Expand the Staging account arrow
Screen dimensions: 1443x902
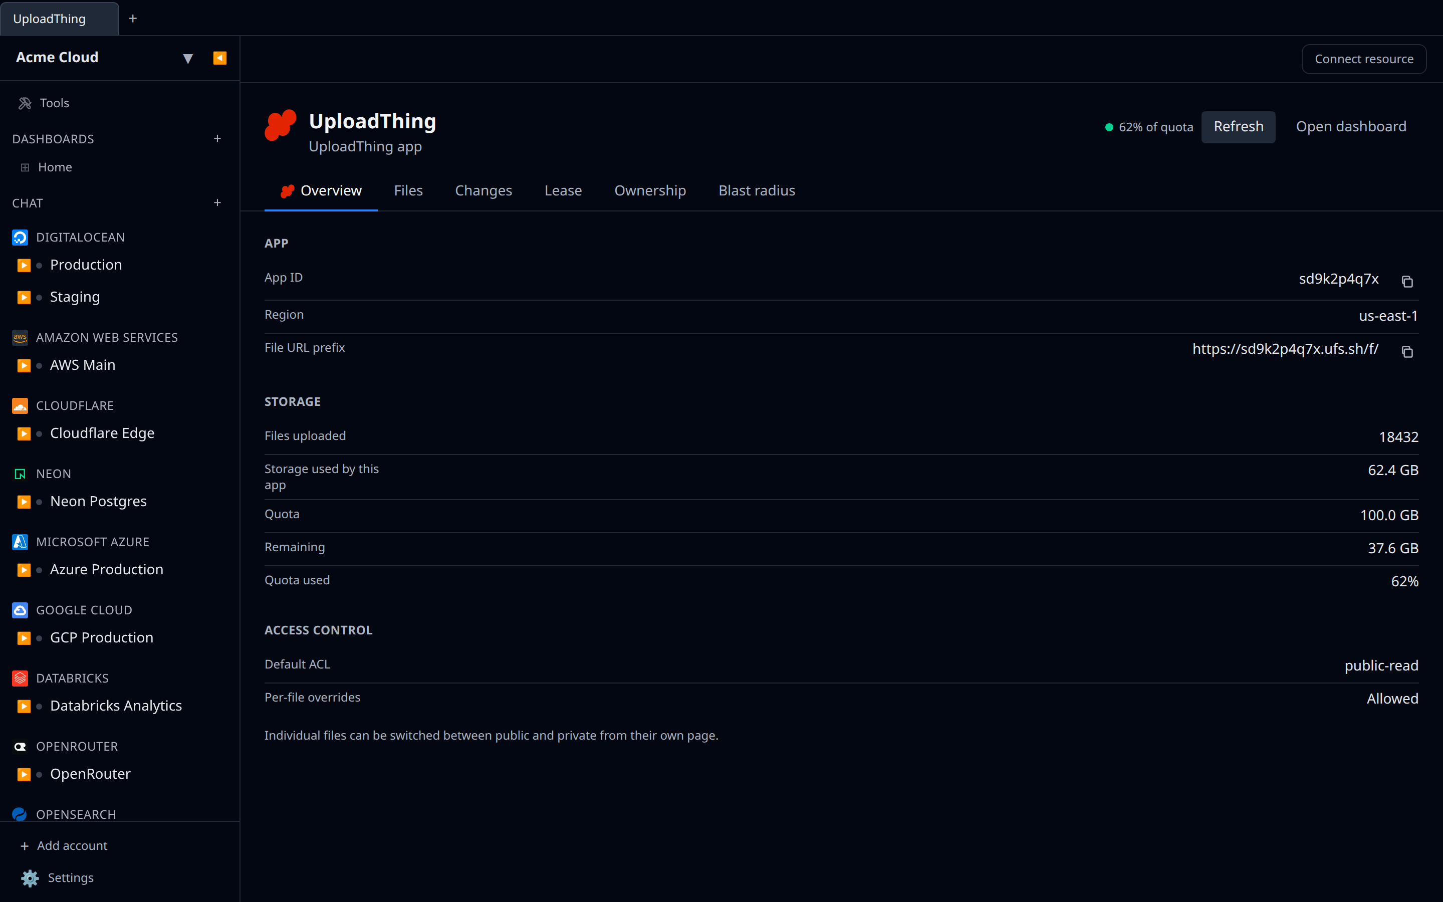(x=24, y=297)
